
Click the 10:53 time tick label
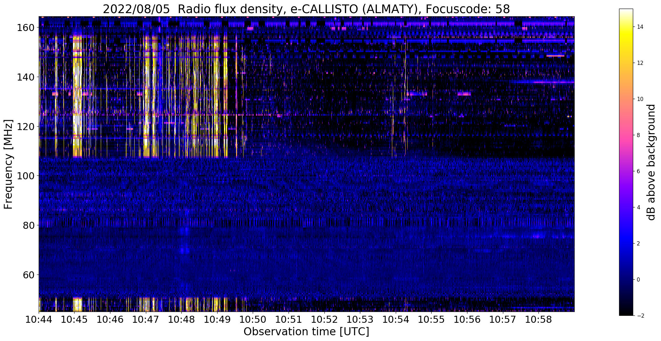click(x=360, y=319)
